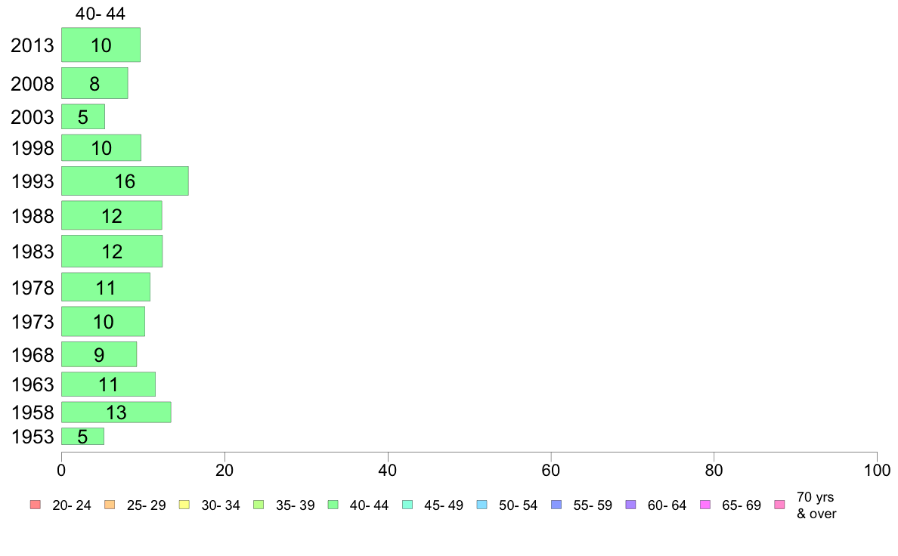
Task: Select the 30-34 legend swatch
Action: (184, 505)
